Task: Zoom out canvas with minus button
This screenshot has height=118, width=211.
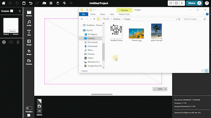Action: [155, 89]
